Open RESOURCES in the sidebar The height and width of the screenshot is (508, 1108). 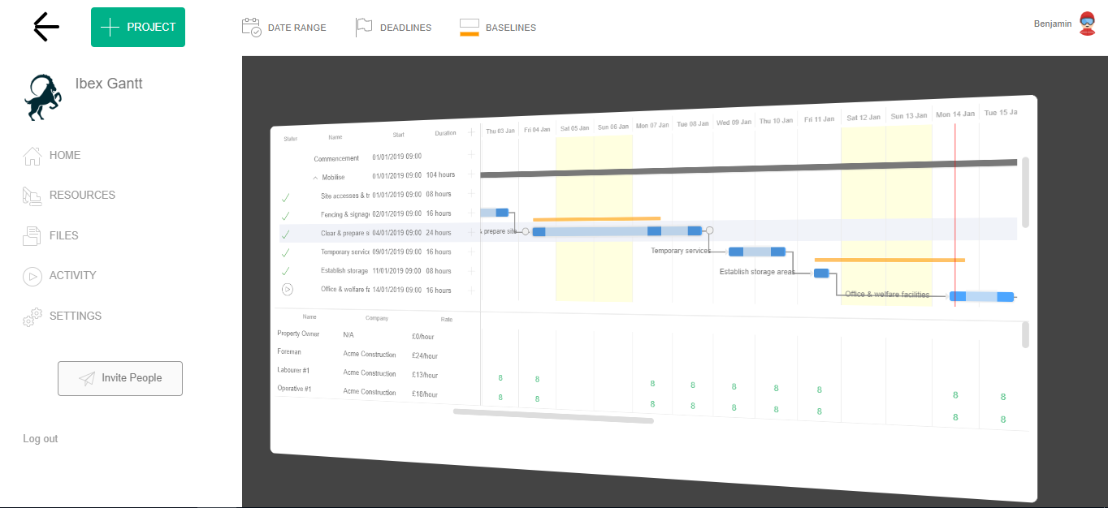(x=69, y=195)
